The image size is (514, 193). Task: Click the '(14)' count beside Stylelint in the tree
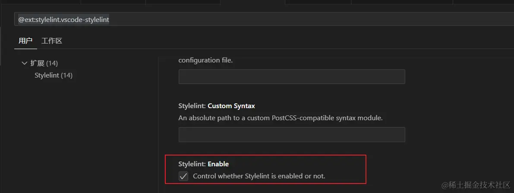click(66, 75)
